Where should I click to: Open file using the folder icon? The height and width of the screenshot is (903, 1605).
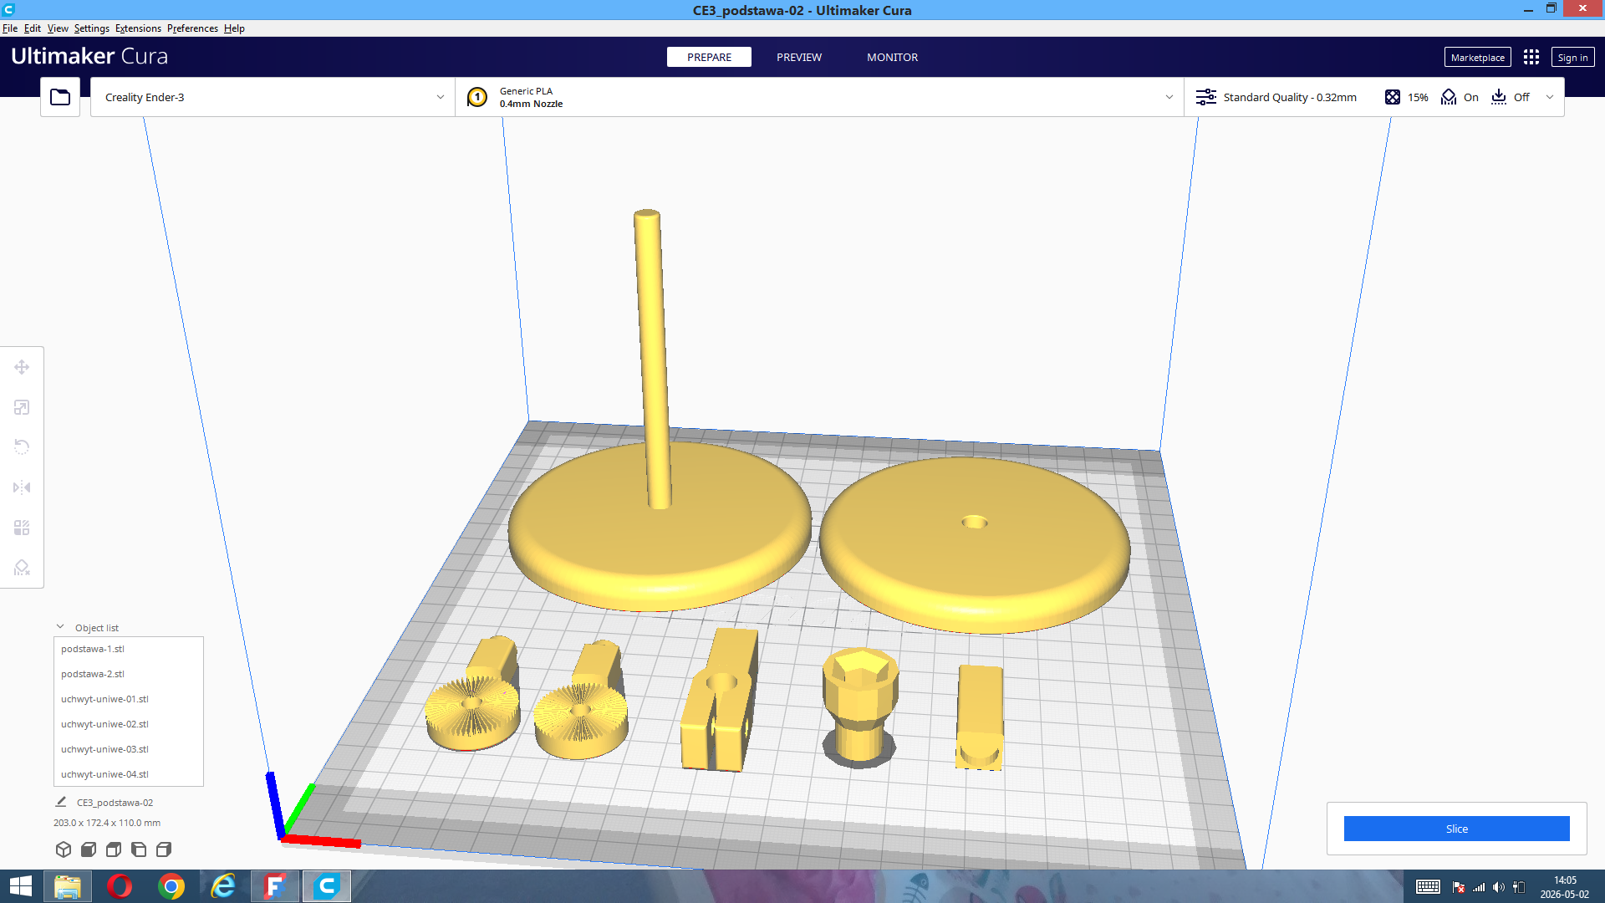60,97
